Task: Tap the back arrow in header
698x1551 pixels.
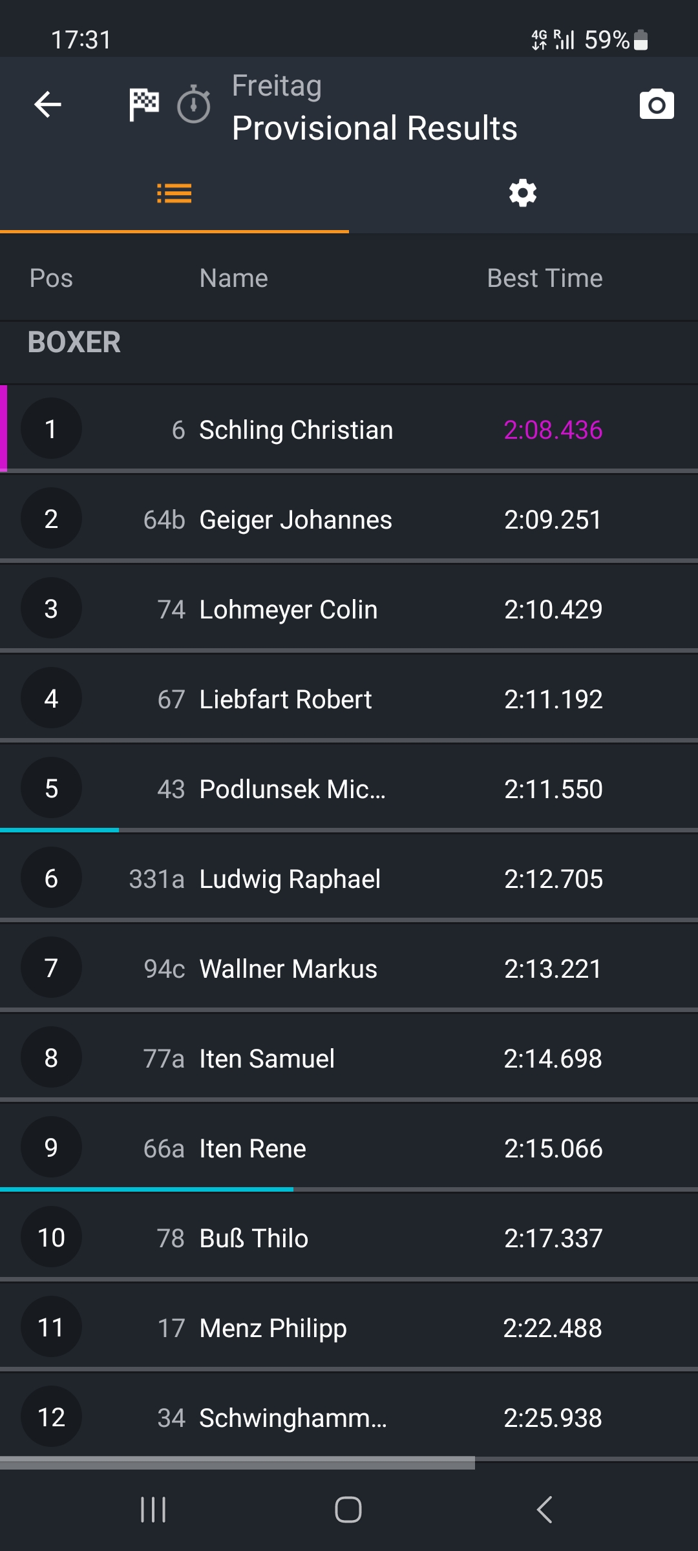Action: pyautogui.click(x=48, y=105)
